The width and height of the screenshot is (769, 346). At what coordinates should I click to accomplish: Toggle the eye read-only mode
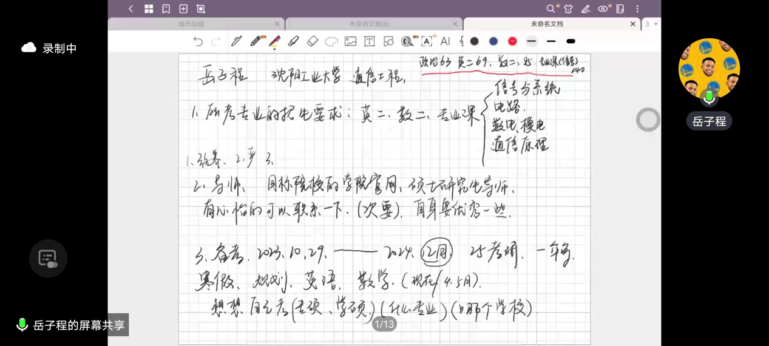click(x=603, y=8)
